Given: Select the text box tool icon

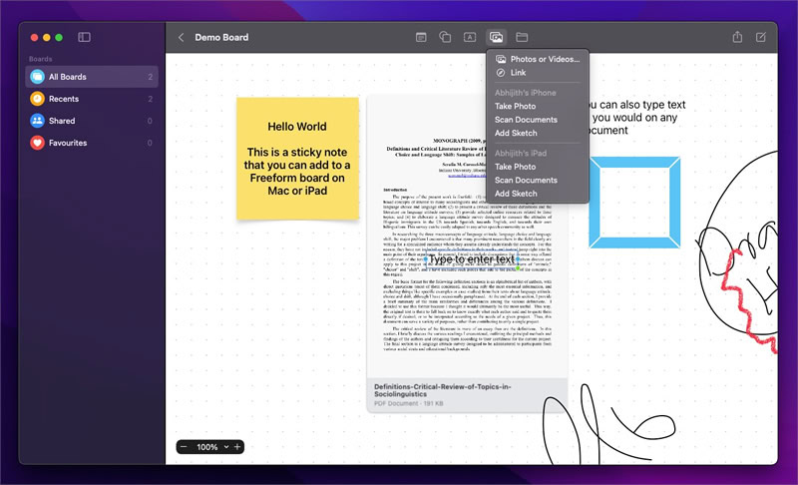Looking at the screenshot, I should (x=470, y=37).
